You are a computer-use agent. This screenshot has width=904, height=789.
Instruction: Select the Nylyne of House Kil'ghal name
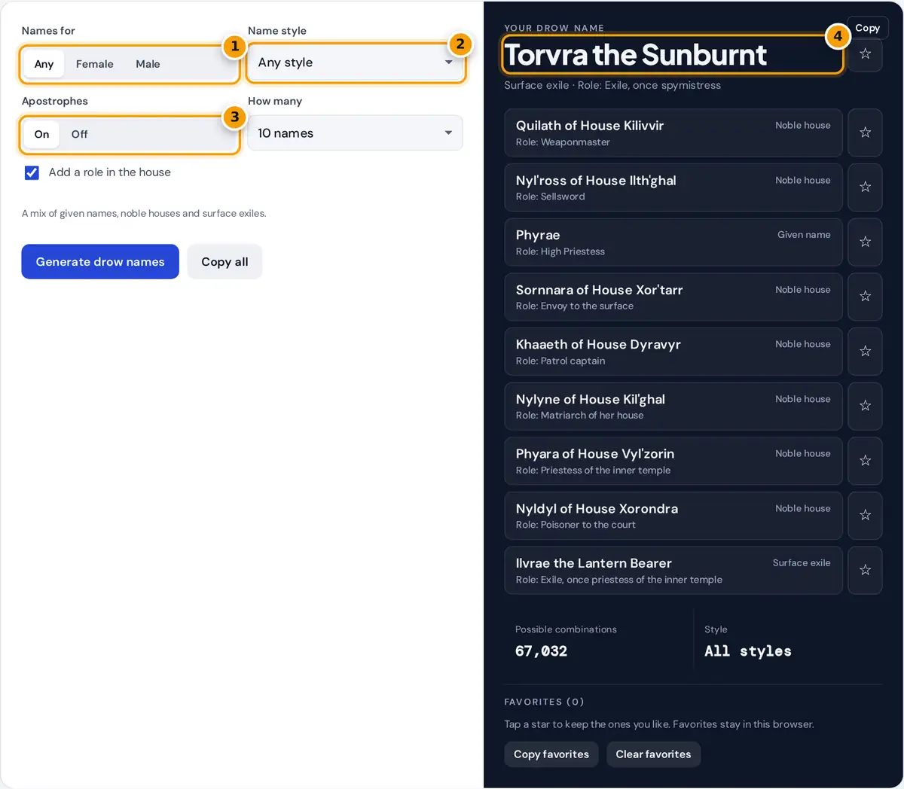point(591,399)
